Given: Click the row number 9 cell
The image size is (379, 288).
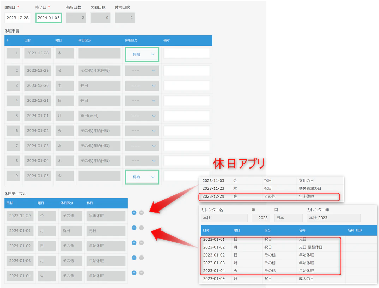Looking at the screenshot, I should 13,176.
